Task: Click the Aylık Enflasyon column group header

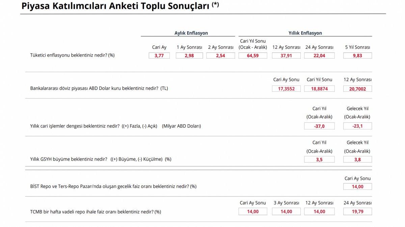Action: point(191,33)
